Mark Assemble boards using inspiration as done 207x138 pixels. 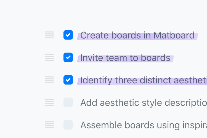coord(68,125)
